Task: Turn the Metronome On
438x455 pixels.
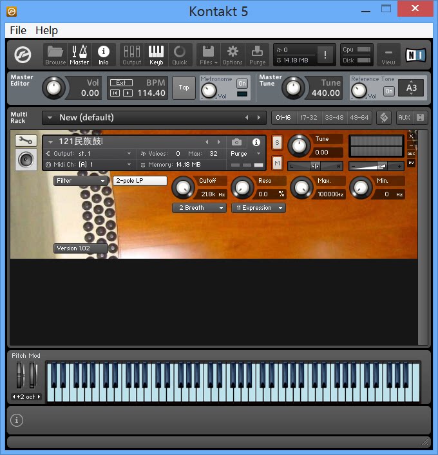Action: point(242,84)
